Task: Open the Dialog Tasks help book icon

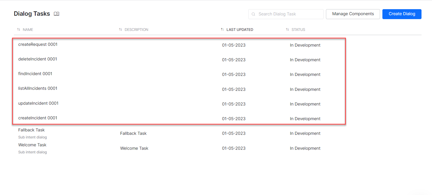Action: [56, 14]
